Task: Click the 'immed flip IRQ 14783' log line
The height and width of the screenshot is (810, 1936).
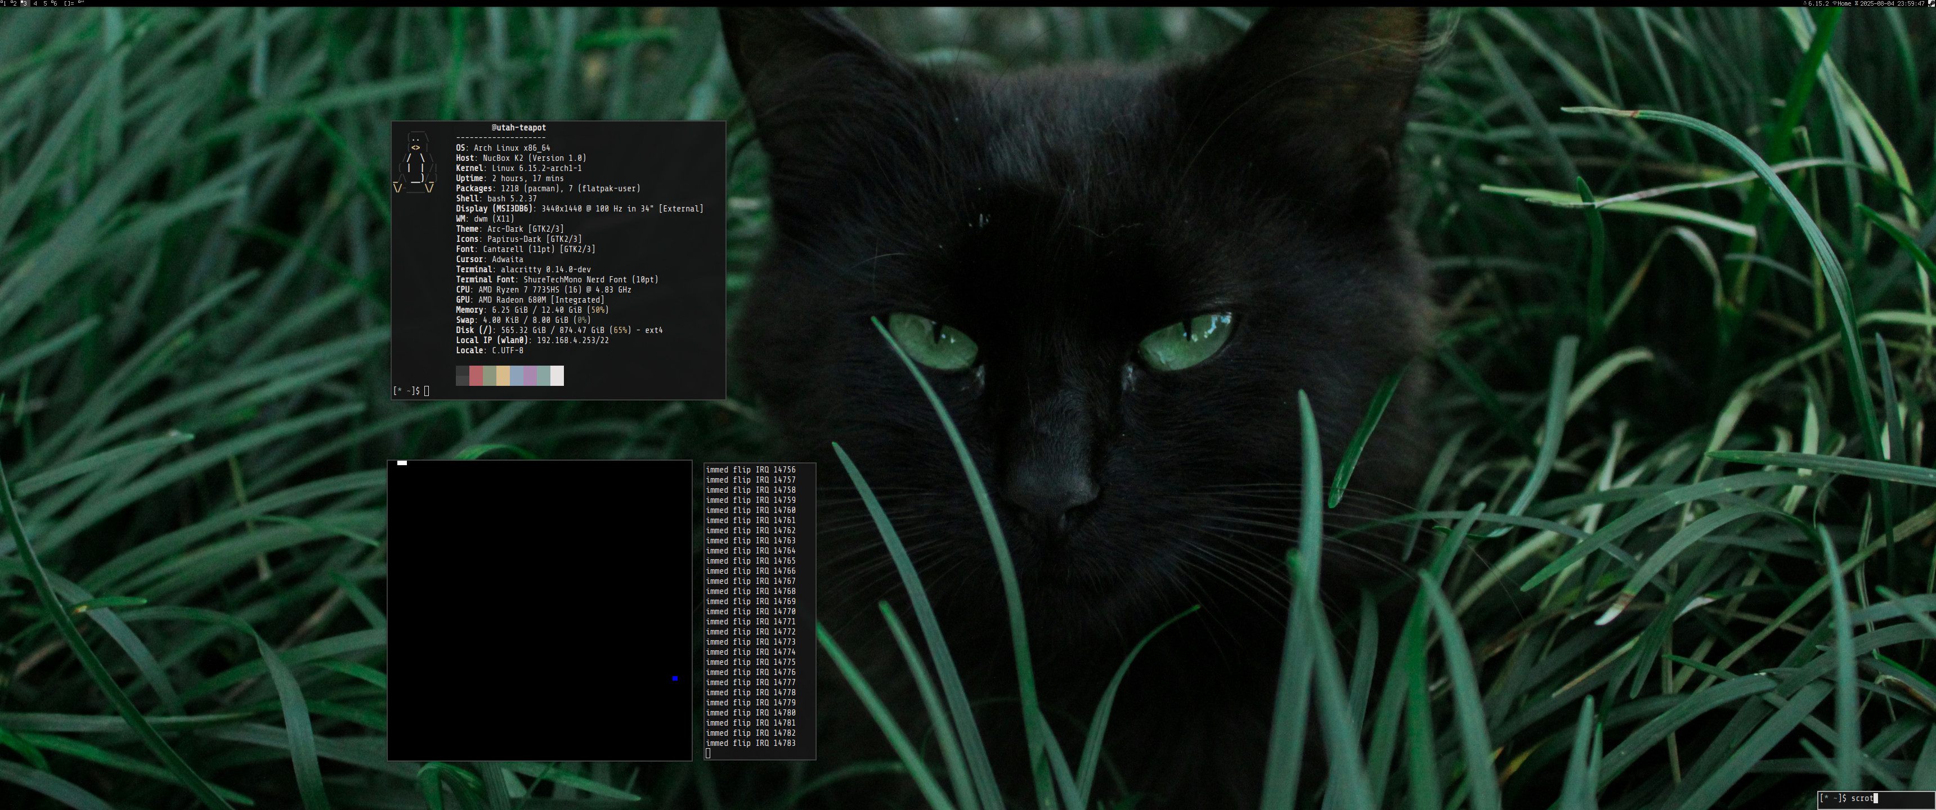Action: coord(750,743)
